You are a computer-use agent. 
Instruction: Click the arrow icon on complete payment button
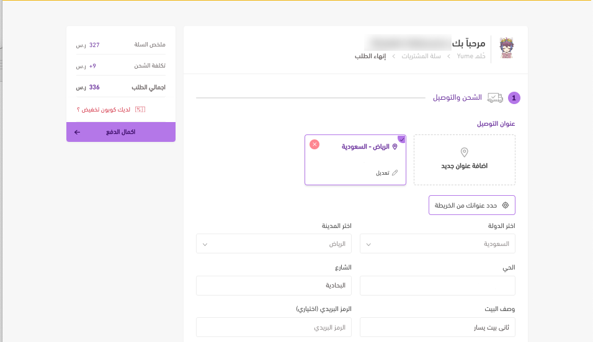click(x=78, y=132)
